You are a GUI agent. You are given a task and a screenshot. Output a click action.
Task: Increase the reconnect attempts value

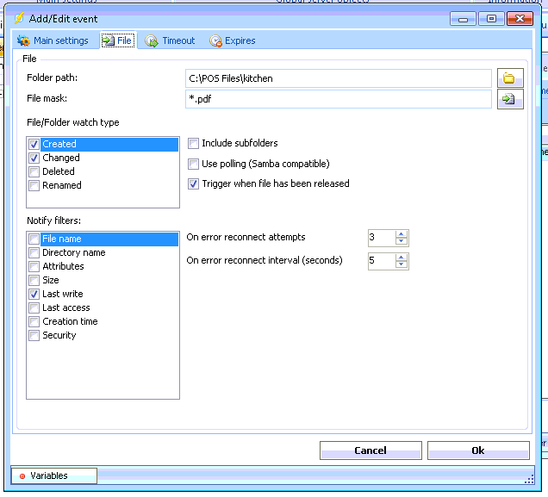tap(402, 233)
